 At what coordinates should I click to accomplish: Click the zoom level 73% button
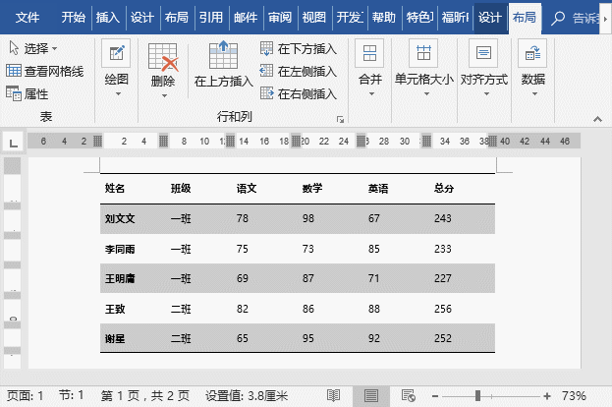pos(574,396)
